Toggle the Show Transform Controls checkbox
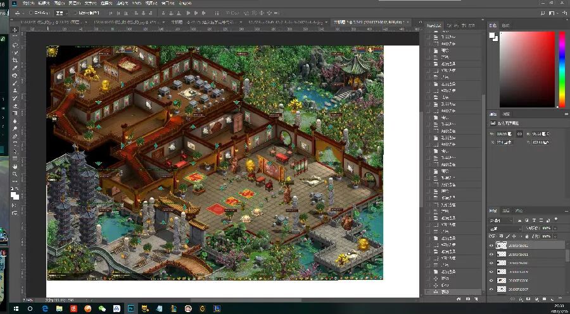Image resolution: width=570 pixels, height=314 pixels. pos(75,13)
